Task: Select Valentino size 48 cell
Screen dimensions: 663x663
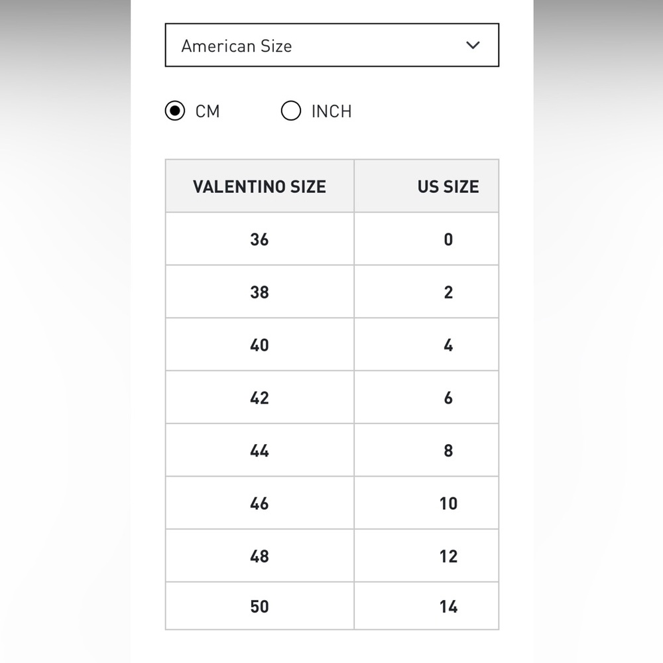Action: pos(260,556)
